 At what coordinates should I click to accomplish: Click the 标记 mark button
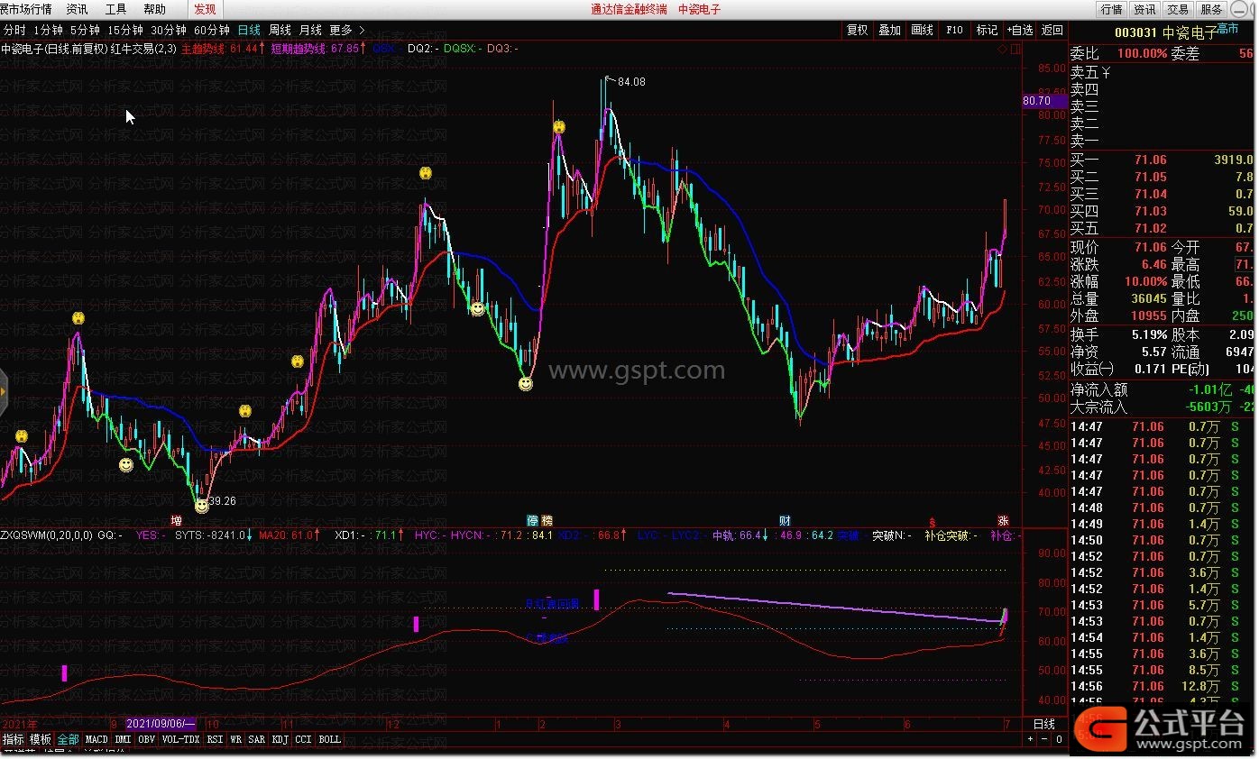pyautogui.click(x=987, y=30)
